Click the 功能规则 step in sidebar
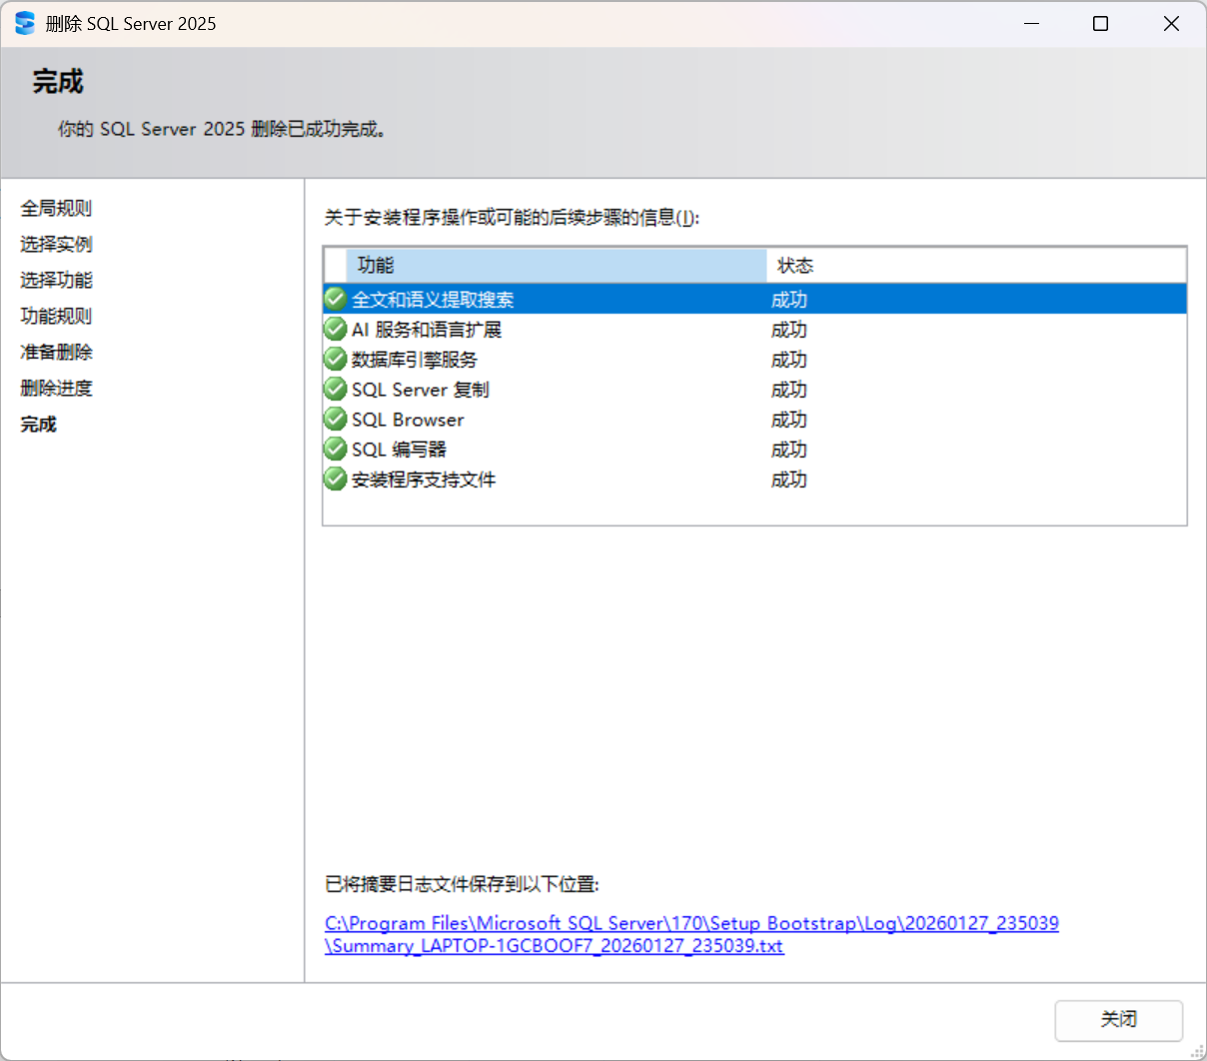 (x=56, y=316)
